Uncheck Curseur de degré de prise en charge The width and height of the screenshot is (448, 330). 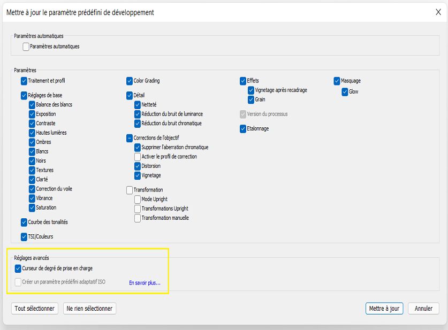click(18, 268)
